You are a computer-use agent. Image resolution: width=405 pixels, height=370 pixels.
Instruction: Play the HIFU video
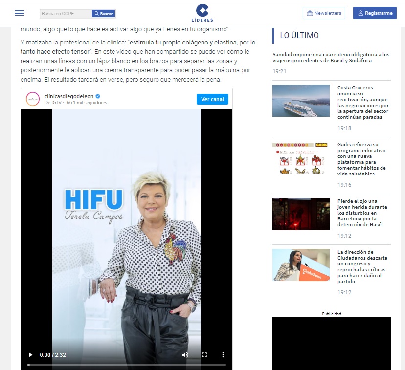[x=31, y=355]
